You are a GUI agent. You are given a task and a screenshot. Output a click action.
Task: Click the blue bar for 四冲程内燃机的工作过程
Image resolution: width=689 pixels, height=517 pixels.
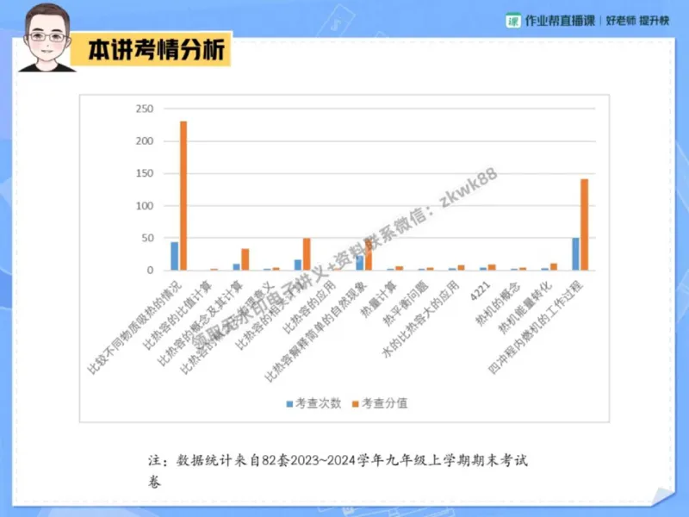tap(575, 254)
